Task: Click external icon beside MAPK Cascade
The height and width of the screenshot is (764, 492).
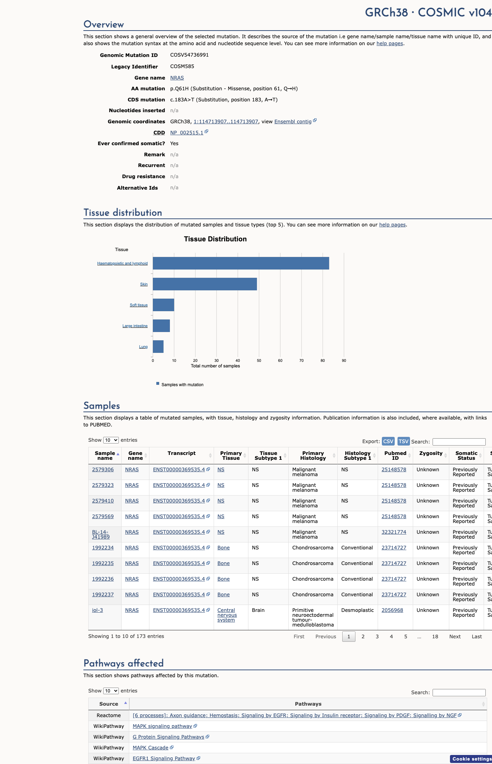Action: coord(172,747)
